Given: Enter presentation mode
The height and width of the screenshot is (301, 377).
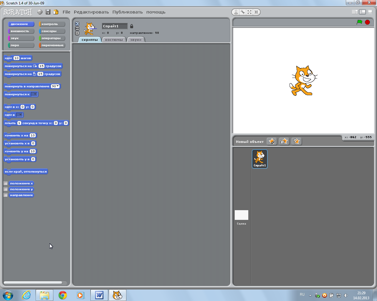Looking at the screenshot, I should (x=370, y=12).
